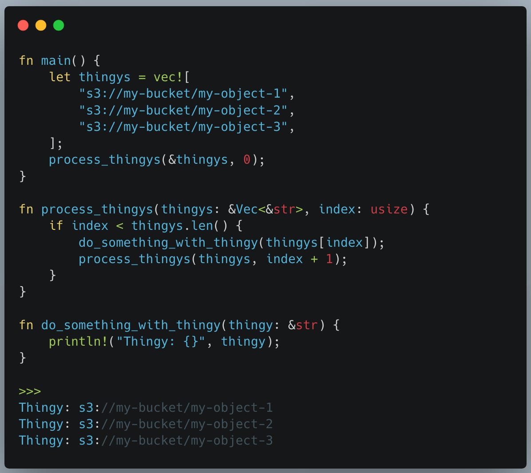Click the red traffic light button
Image resolution: width=531 pixels, height=473 pixels.
tap(23, 25)
